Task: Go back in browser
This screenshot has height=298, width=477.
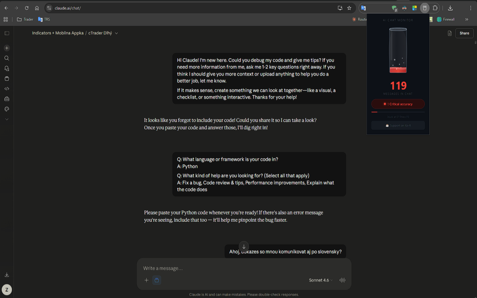Action: 6,8
